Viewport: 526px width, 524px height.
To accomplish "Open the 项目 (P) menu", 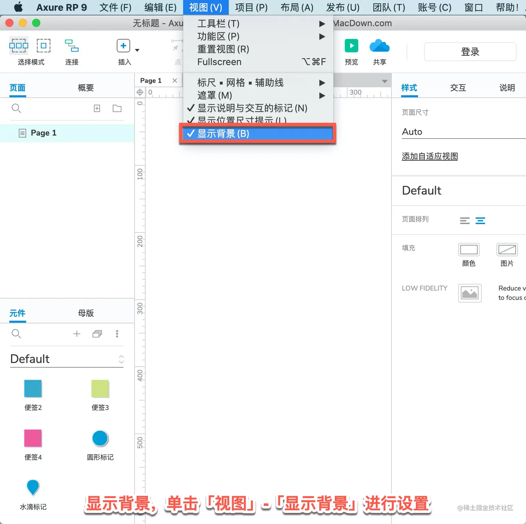I will [x=251, y=7].
